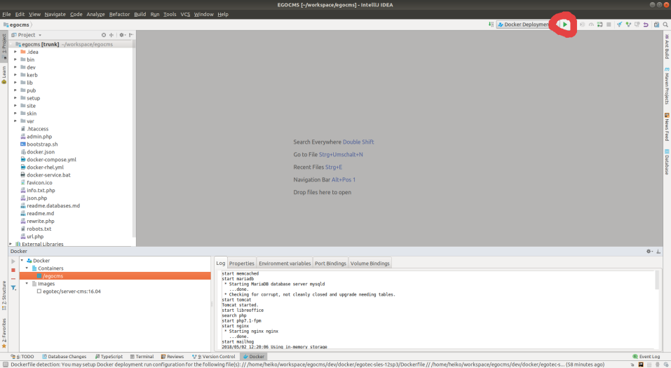Viewport: 671px width, 368px height.
Task: Run the Docker Deployment configuration
Action: point(565,25)
